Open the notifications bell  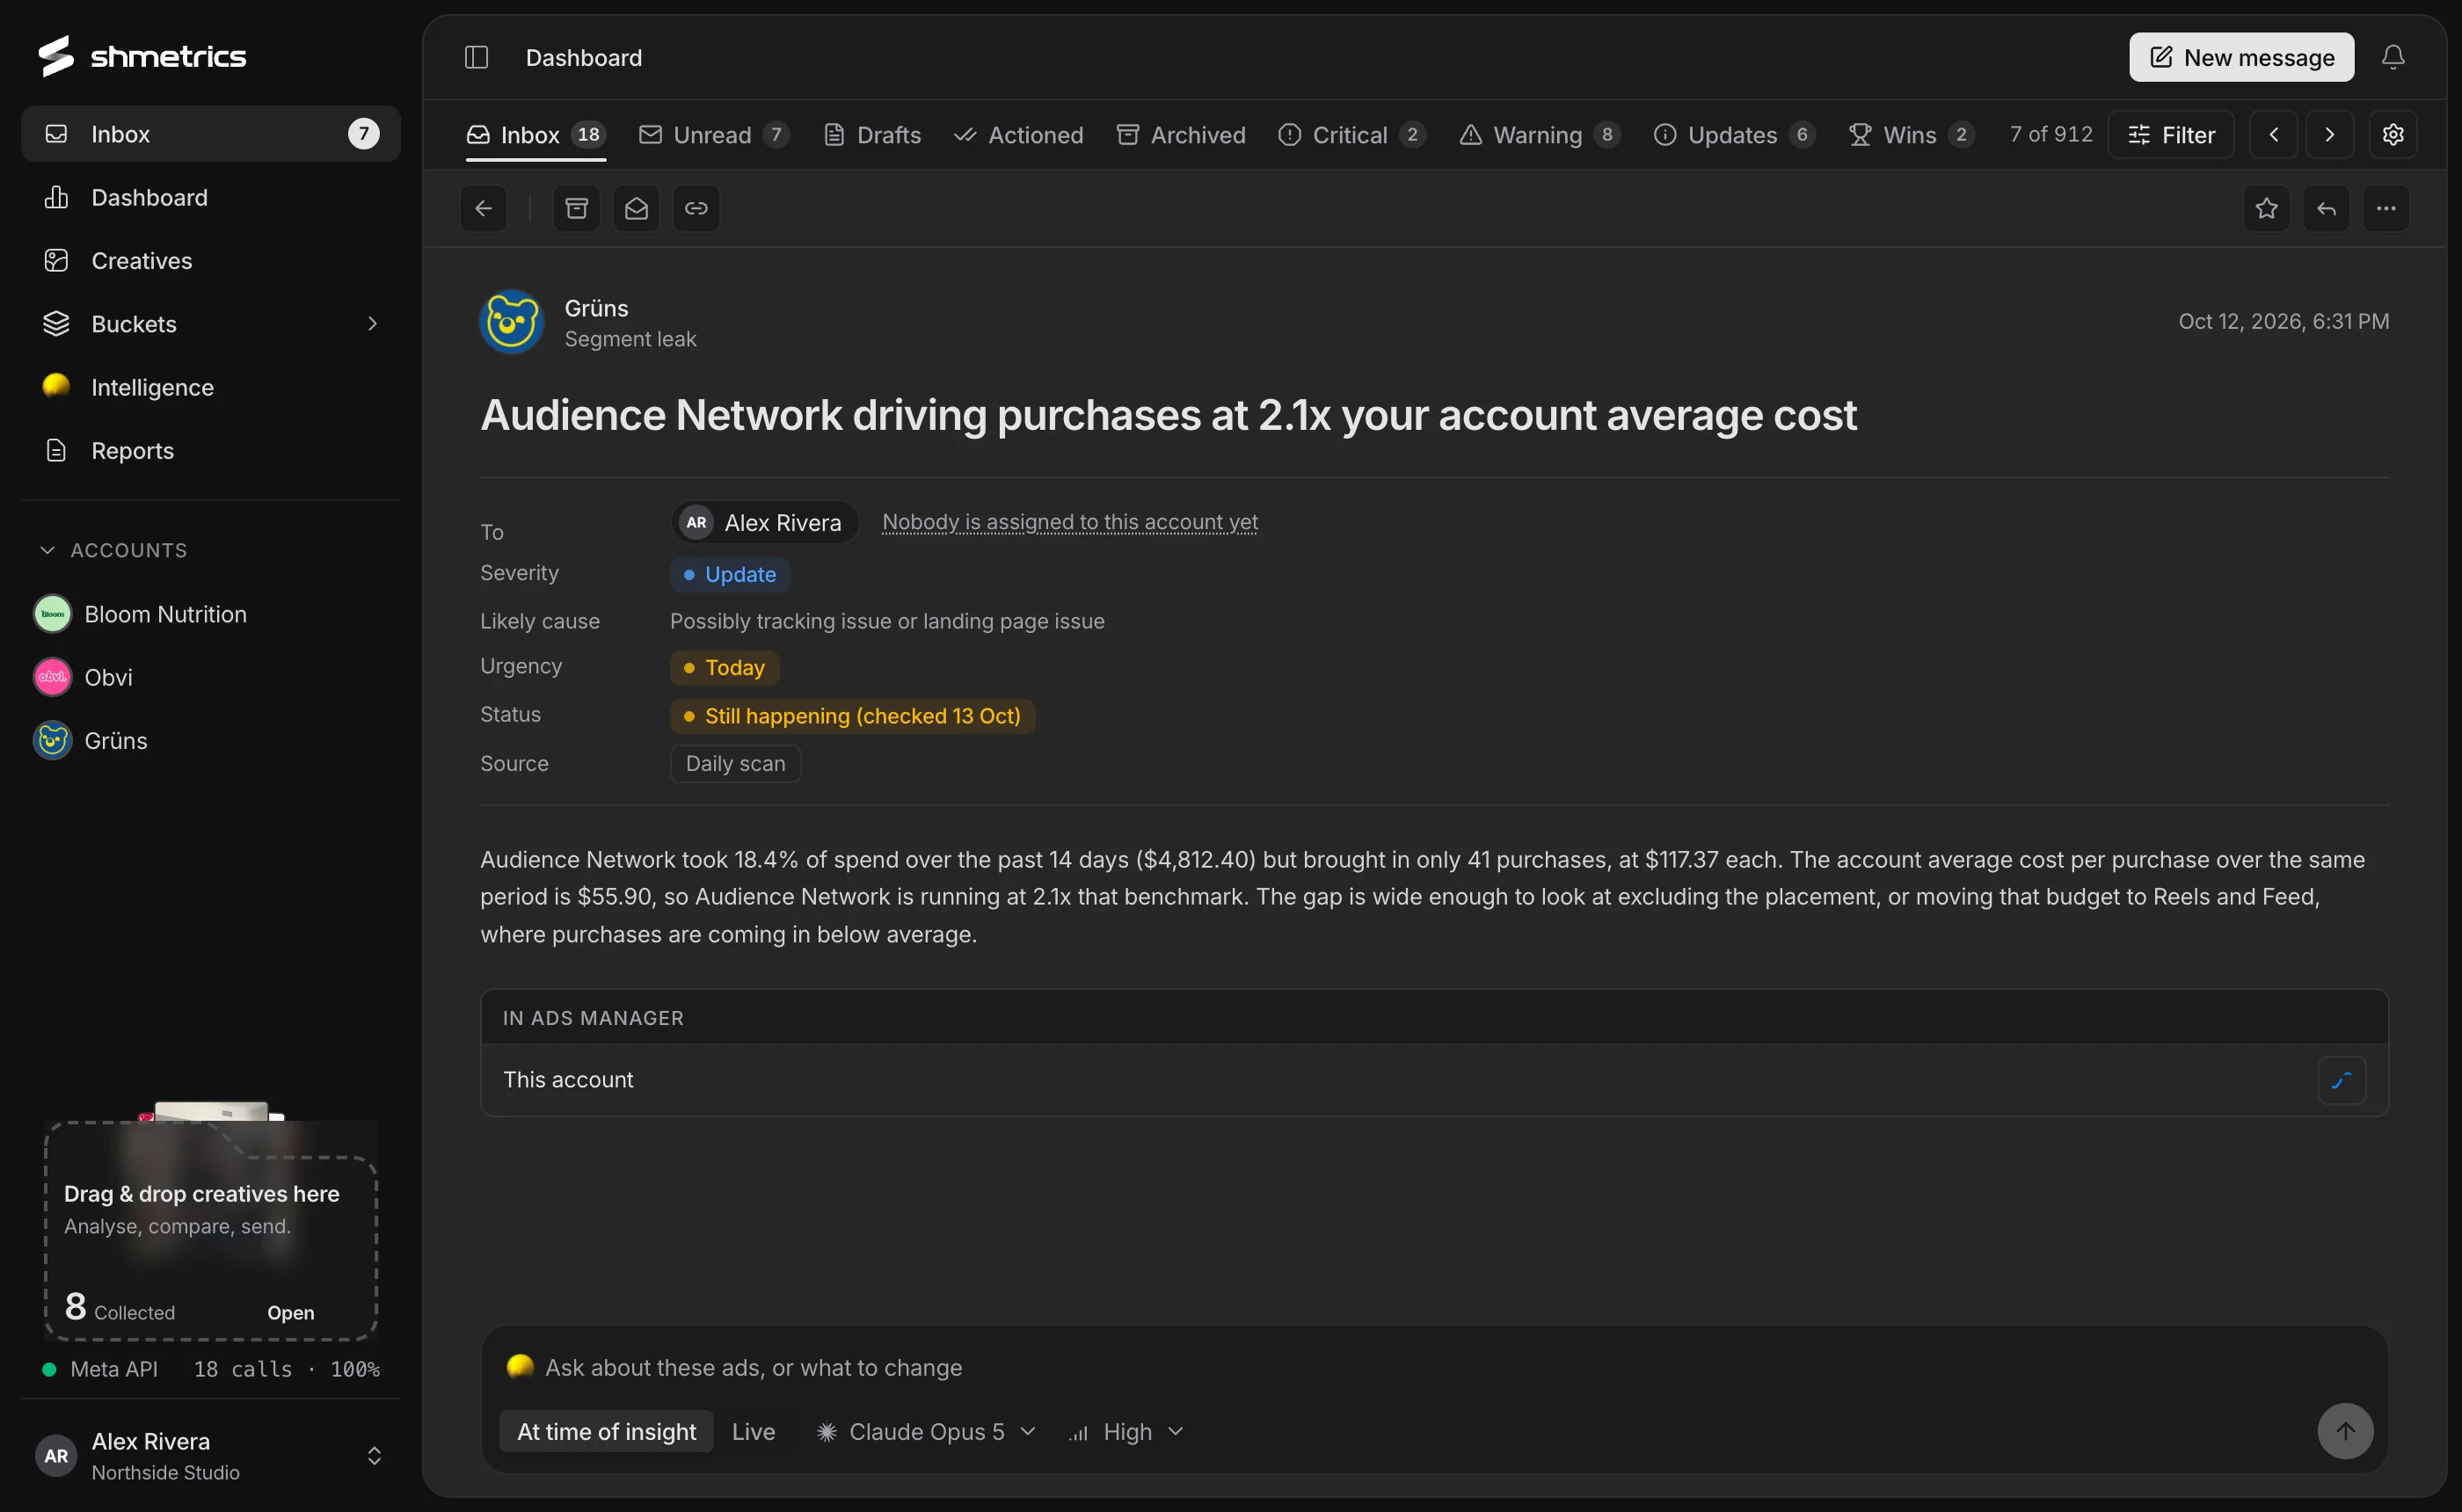pos(2393,57)
